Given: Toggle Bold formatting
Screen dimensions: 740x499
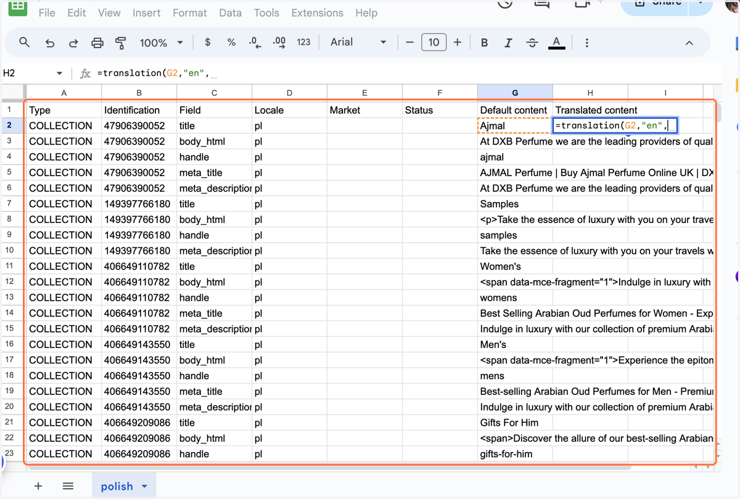Looking at the screenshot, I should [x=484, y=43].
